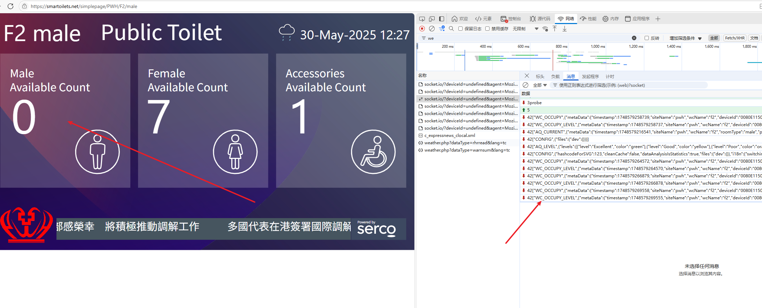Image resolution: width=762 pixels, height=308 pixels.
Task: Click the 1,000 ms timeline marker
Action: click(x=598, y=46)
